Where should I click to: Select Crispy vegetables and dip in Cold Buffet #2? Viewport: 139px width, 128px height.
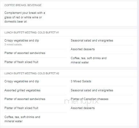tap(22, 81)
